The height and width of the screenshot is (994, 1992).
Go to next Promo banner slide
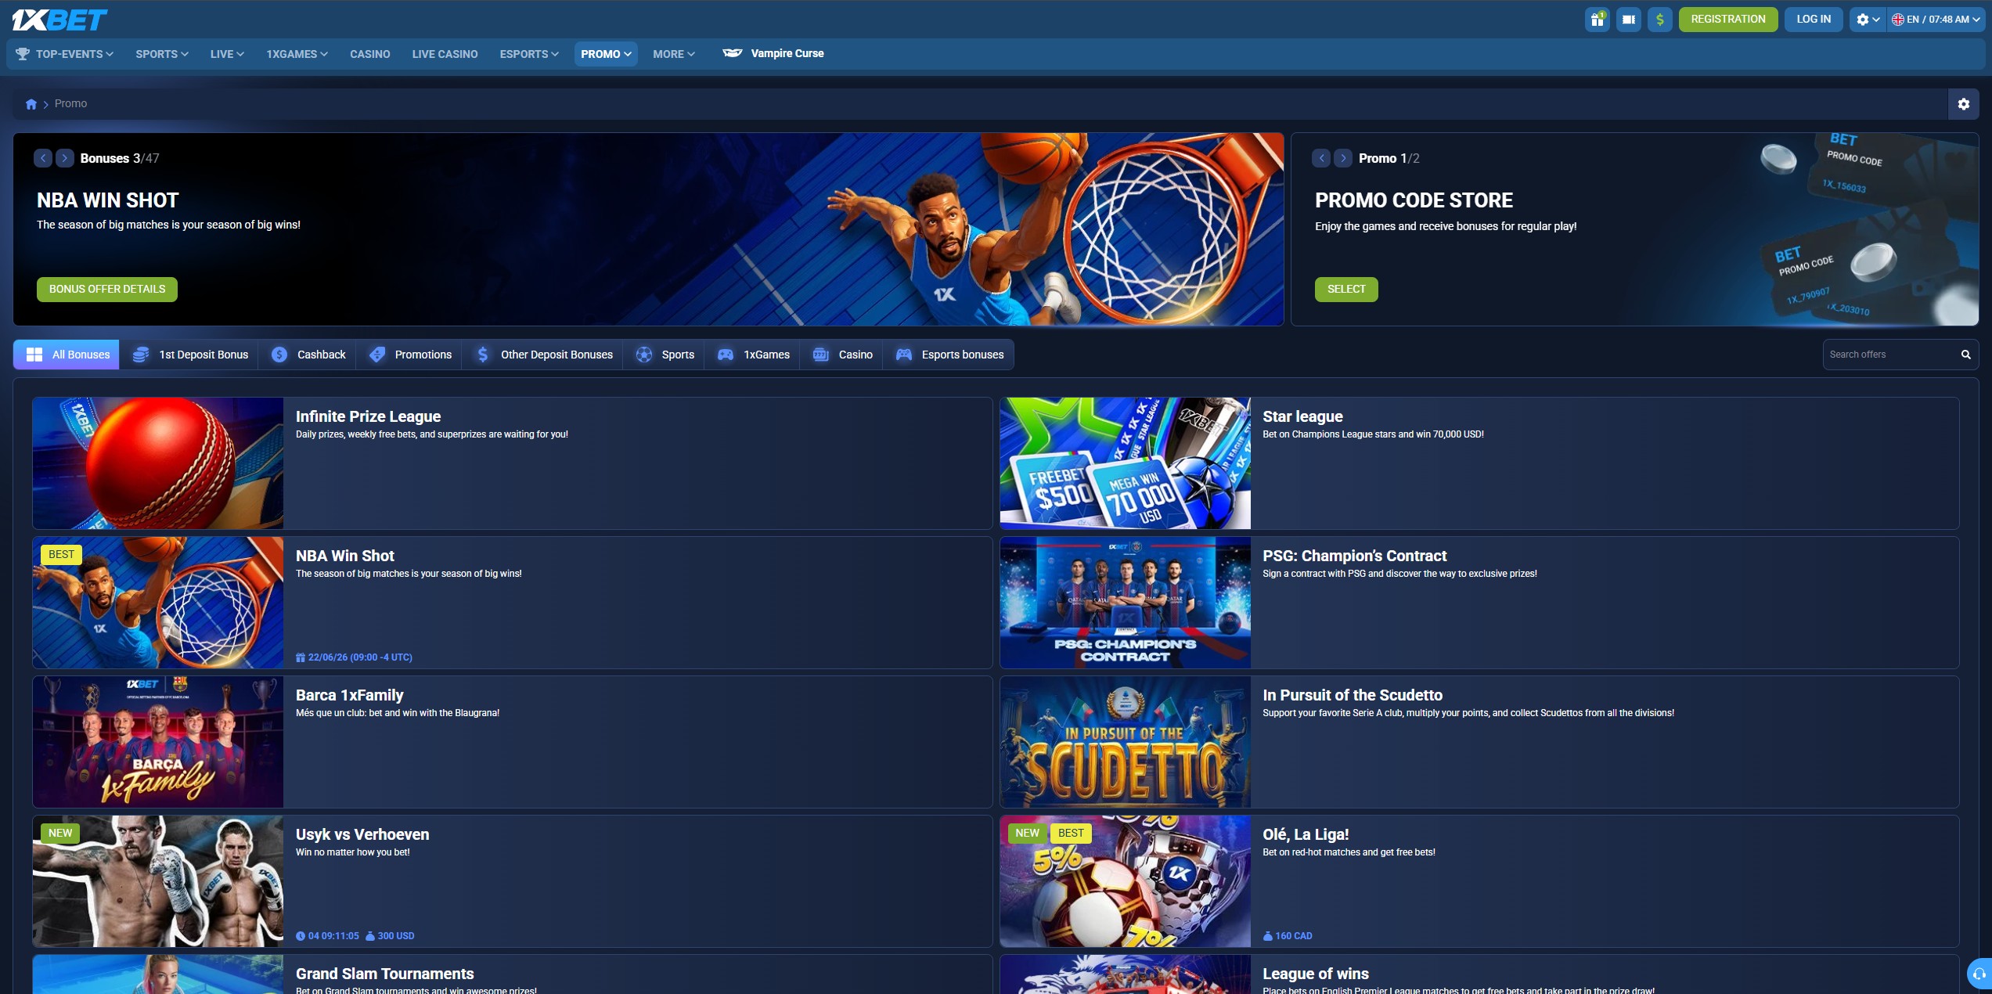(x=1343, y=158)
